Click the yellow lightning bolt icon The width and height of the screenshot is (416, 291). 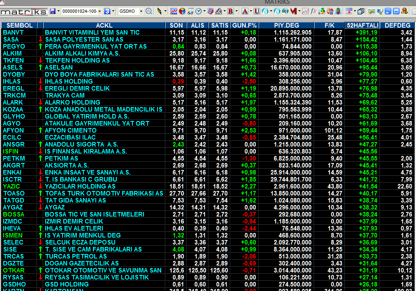coord(159,11)
